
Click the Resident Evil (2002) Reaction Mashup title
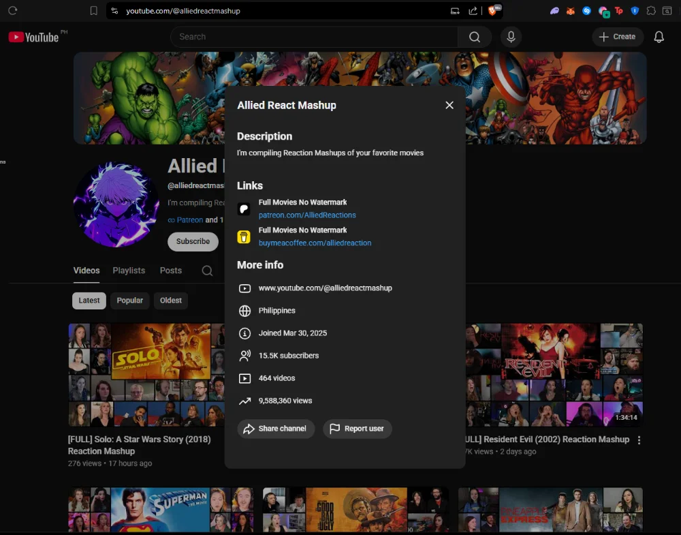click(548, 440)
